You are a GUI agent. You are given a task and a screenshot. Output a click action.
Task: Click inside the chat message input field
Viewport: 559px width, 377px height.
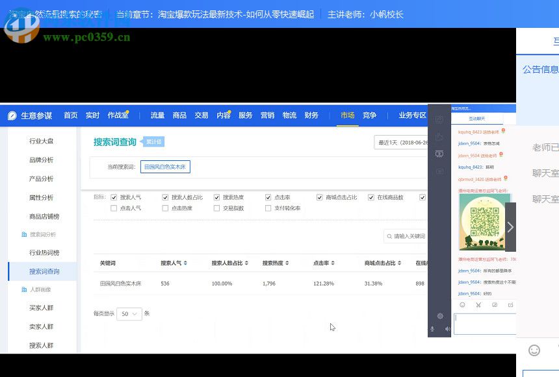click(x=484, y=324)
